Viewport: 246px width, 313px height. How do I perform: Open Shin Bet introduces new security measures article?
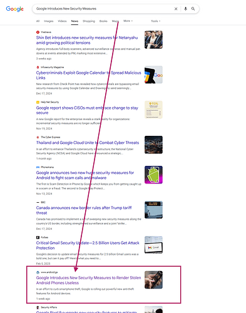tap(87, 40)
